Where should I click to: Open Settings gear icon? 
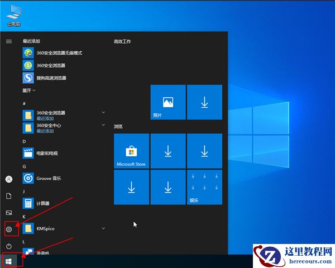click(9, 229)
